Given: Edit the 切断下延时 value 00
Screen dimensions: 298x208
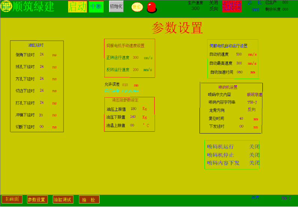Looking at the screenshot, I should tap(42, 127).
